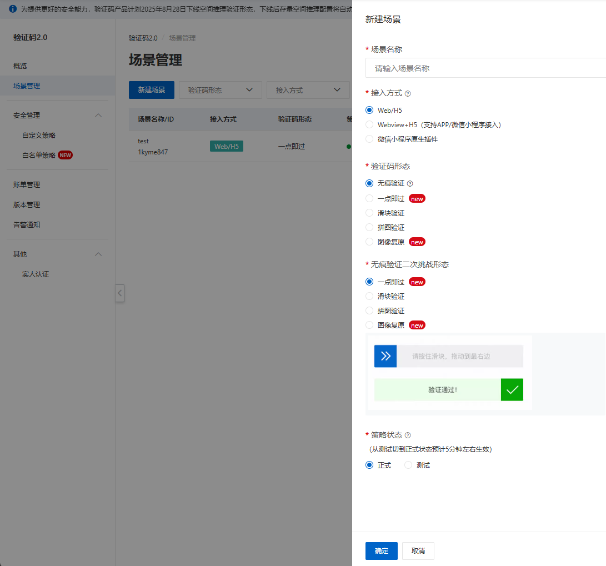Click the 场景名称 input field
Image resolution: width=606 pixels, height=566 pixels.
[483, 68]
